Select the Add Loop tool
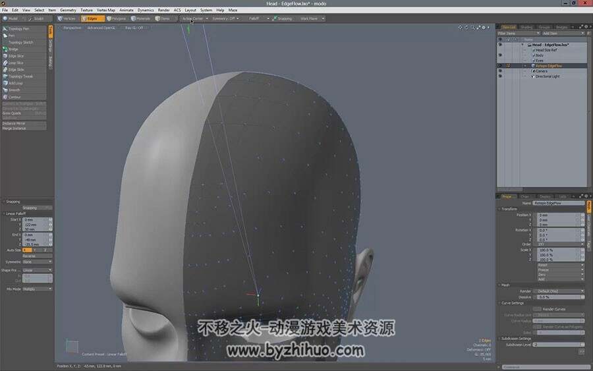 [24, 83]
